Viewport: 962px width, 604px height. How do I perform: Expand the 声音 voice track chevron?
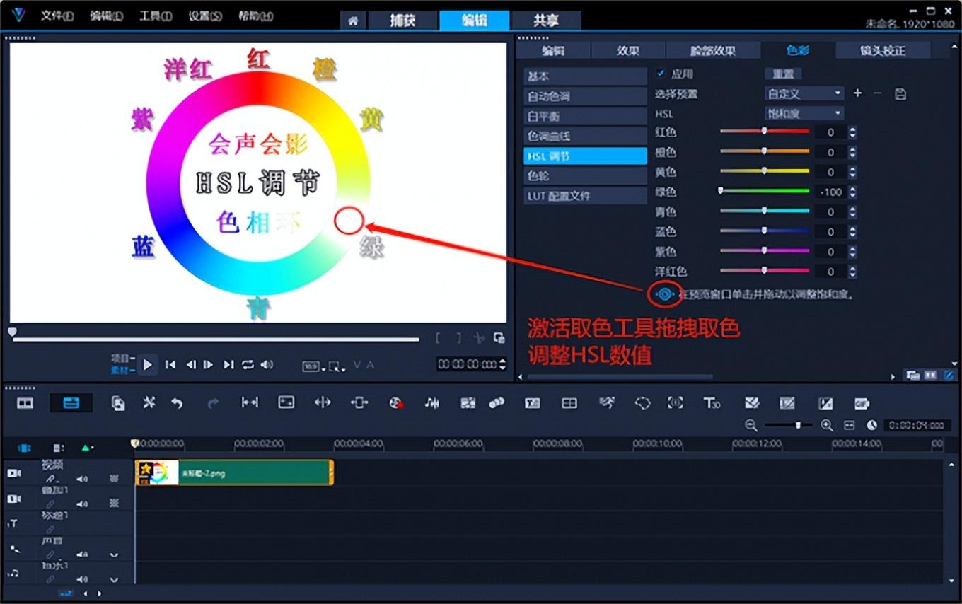pos(114,555)
